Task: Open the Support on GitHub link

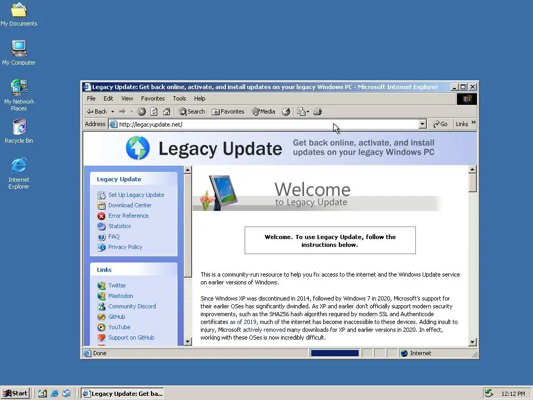Action: 131,337
